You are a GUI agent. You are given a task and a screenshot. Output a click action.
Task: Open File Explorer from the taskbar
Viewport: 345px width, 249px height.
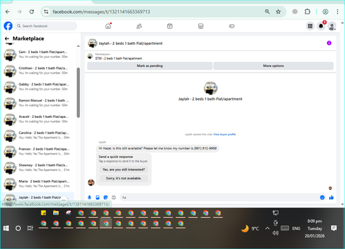click(x=56, y=213)
